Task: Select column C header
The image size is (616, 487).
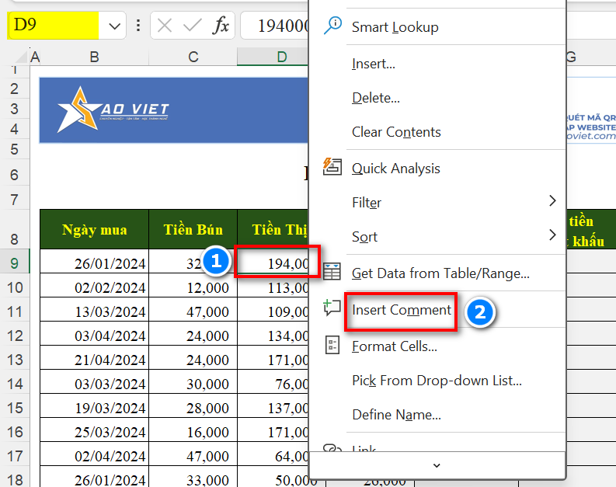Action: tap(193, 57)
